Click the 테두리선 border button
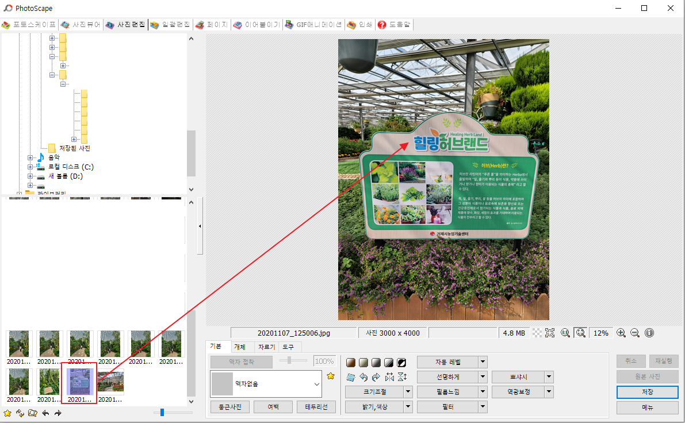Screen dimensions: 685x423 (316, 407)
